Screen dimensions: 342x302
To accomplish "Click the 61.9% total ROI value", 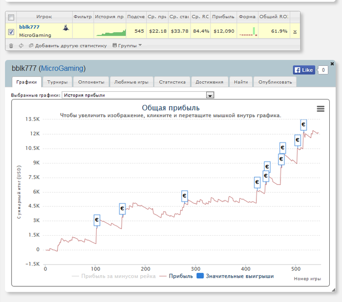I will 279,31.
